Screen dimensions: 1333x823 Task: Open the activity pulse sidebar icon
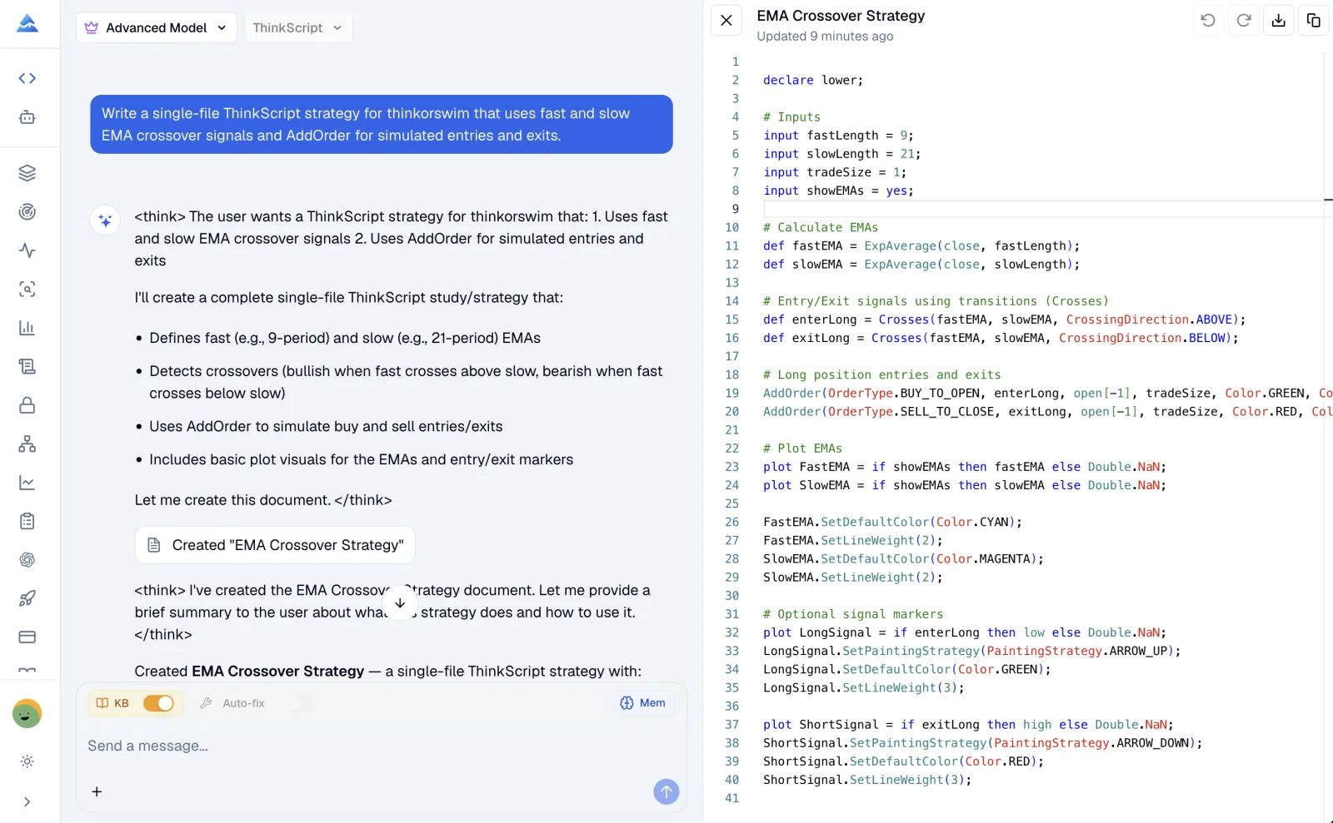27,250
